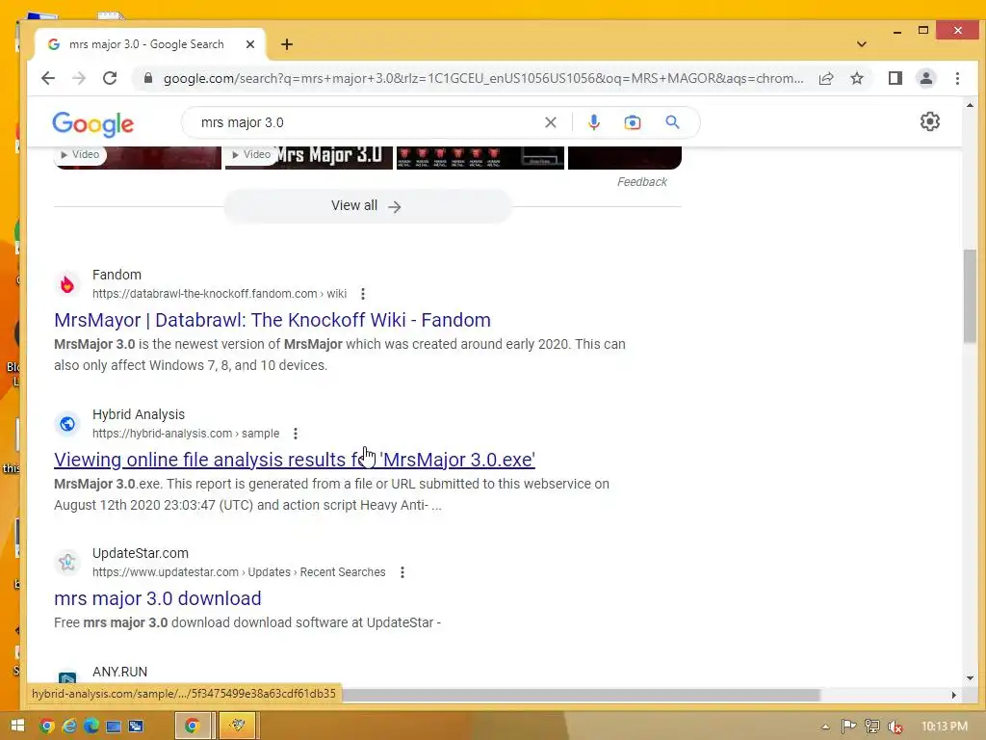Open a new browser tab
This screenshot has height=740, width=986.
pos(287,44)
